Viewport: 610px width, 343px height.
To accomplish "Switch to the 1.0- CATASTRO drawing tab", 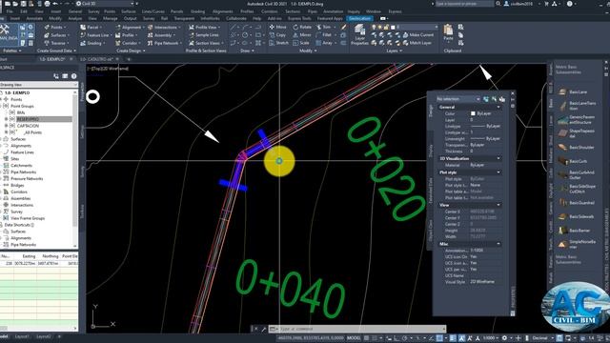I will [x=96, y=59].
